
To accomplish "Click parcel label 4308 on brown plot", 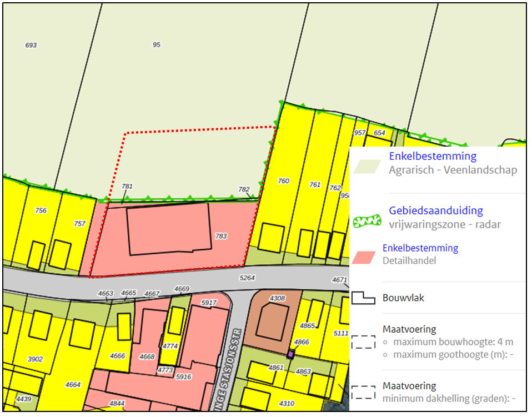I will 277,298.
